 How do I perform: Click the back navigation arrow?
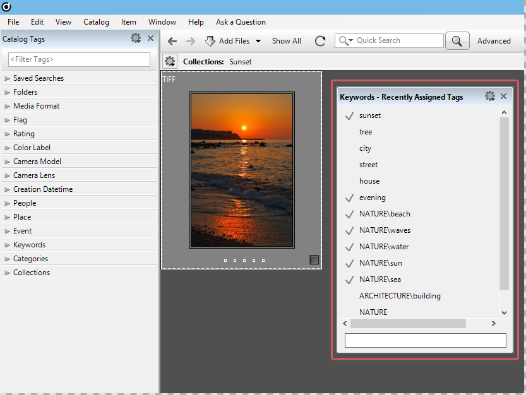coord(172,40)
